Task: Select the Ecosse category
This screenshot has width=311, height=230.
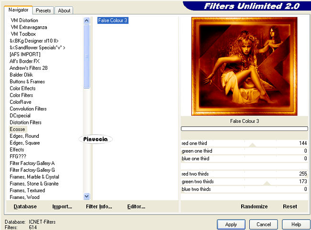Action: 17,129
